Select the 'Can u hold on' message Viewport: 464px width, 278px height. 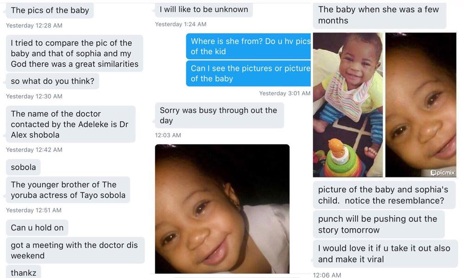(x=37, y=228)
